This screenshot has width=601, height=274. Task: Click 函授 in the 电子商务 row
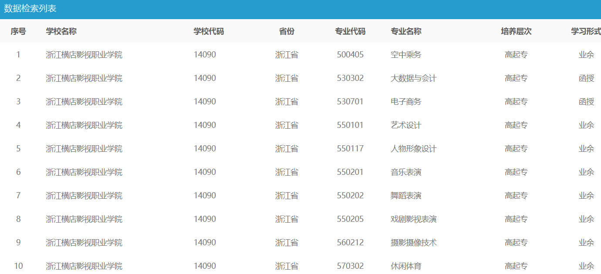click(586, 102)
